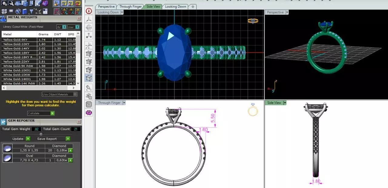Click the round gem thumbnail in Gem Reporter

click(8, 148)
